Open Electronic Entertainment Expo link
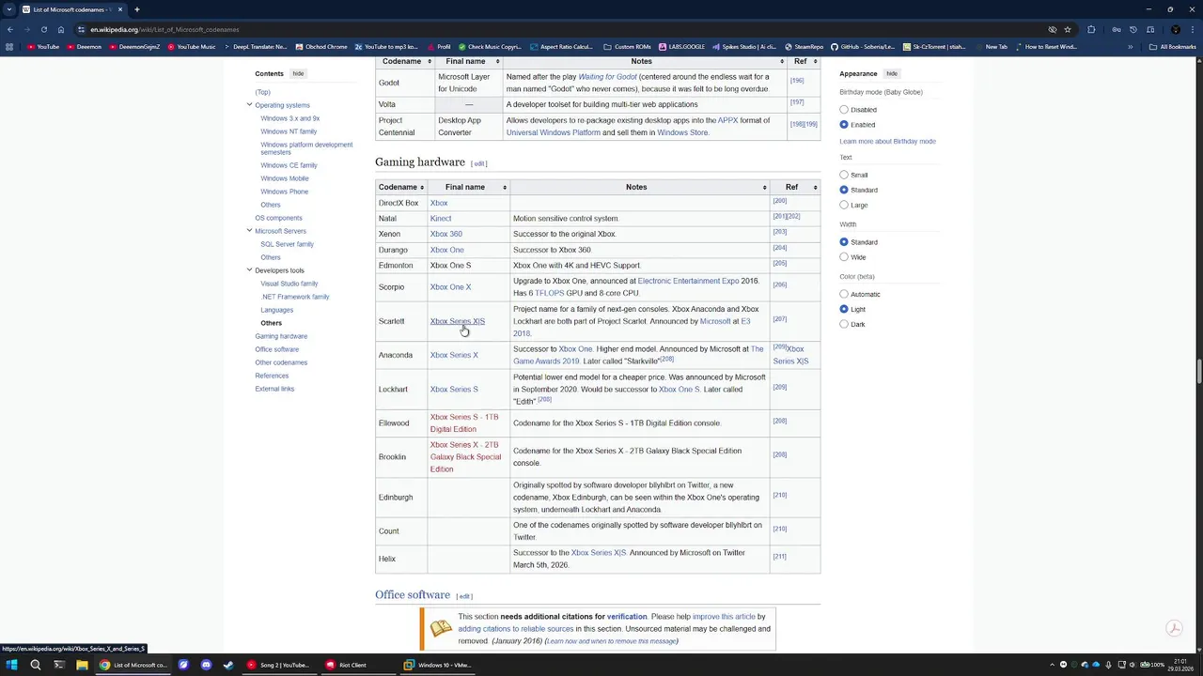The width and height of the screenshot is (1203, 676). pos(688,281)
